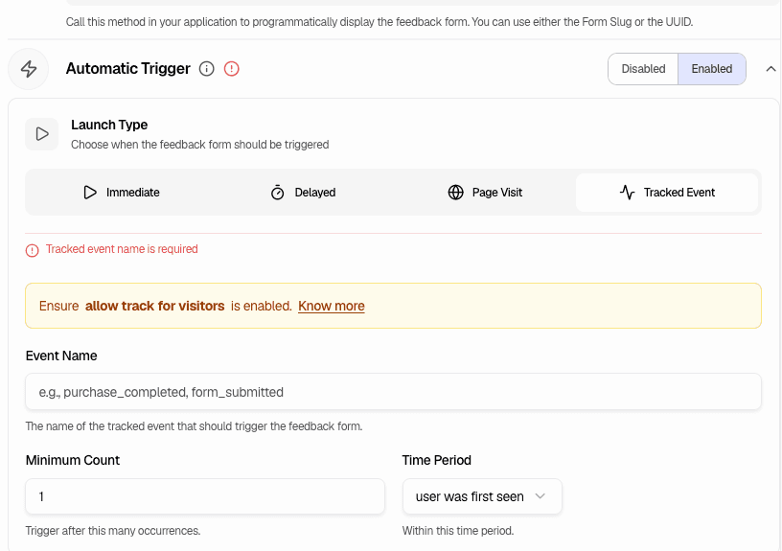Switch to Tracked Event launch type

[667, 193]
